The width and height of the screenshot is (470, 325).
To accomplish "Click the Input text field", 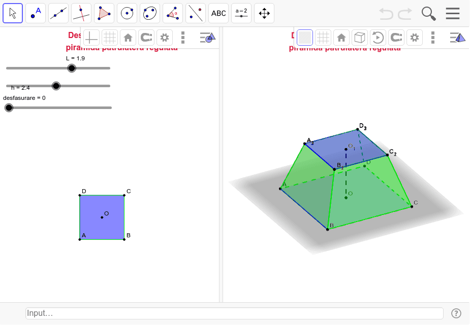I will tap(234, 313).
